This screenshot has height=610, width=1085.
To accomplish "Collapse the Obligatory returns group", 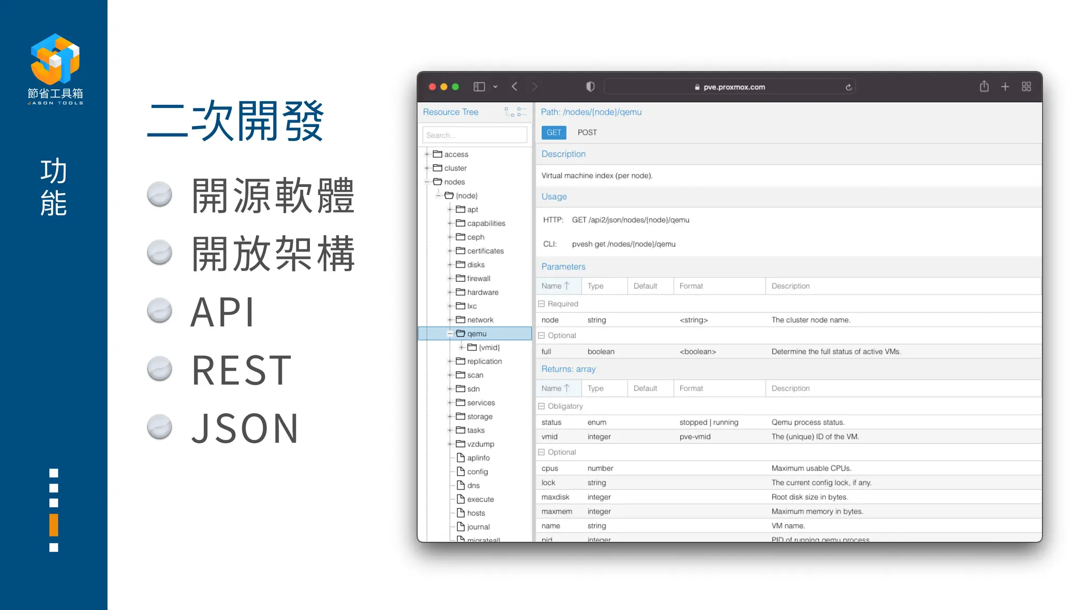I will point(541,406).
